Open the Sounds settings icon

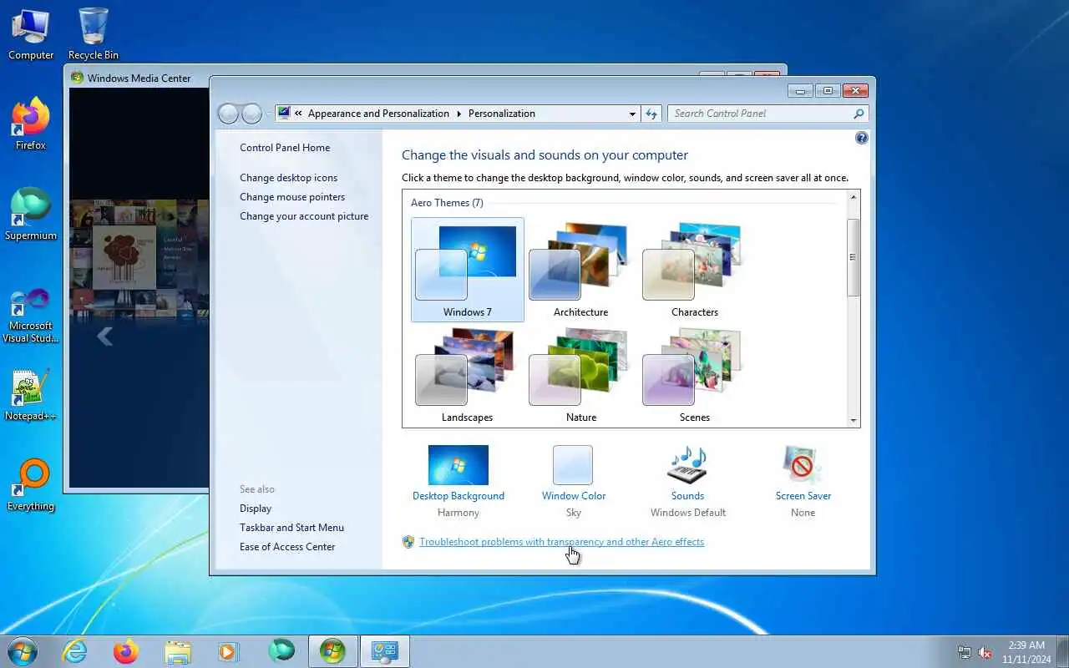click(687, 465)
